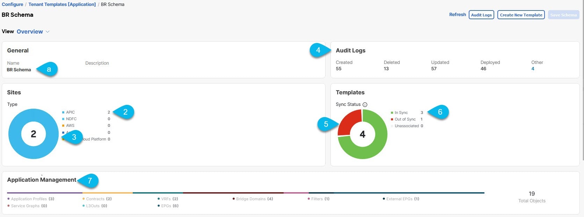Open the Other audit log count 4

click(533, 69)
